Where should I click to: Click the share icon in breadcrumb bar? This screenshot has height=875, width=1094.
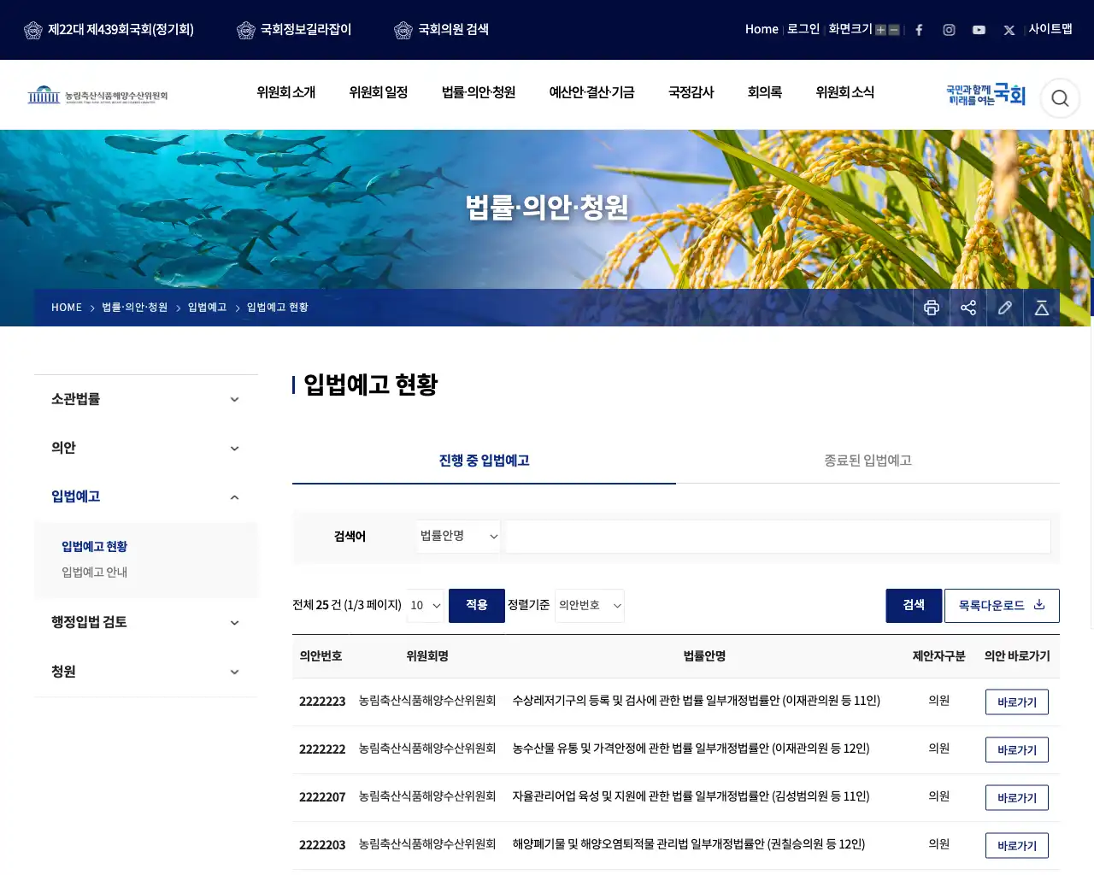pos(968,308)
